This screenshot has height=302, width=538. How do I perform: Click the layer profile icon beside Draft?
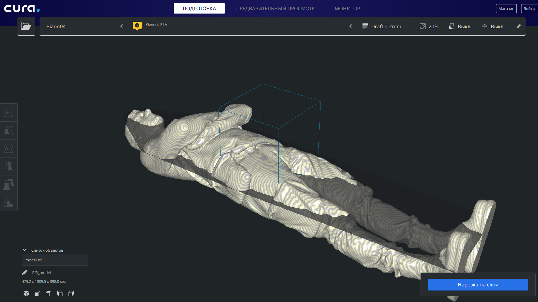[x=365, y=26]
